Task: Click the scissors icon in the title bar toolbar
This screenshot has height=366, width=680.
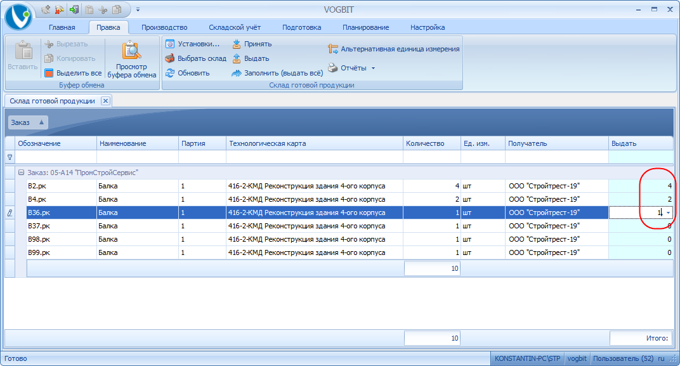Action: (x=103, y=10)
